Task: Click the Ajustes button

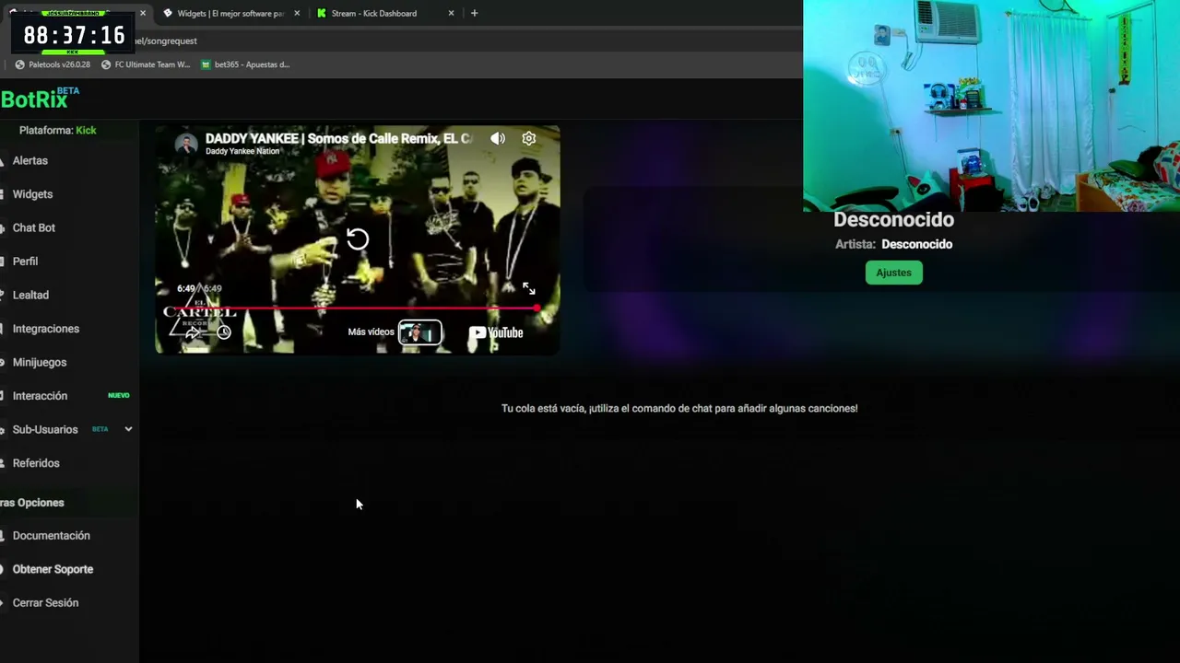Action: [x=893, y=273]
